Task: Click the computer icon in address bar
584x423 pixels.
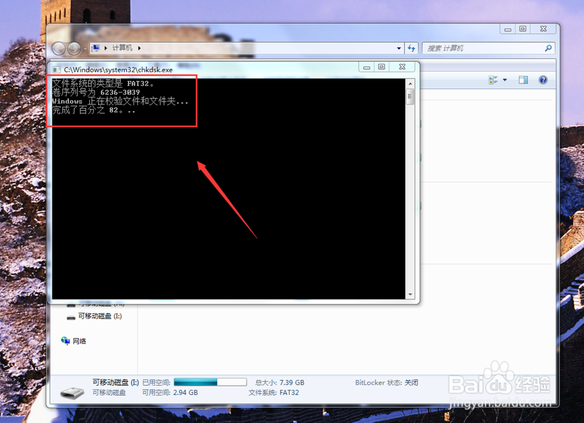Action: [x=96, y=48]
